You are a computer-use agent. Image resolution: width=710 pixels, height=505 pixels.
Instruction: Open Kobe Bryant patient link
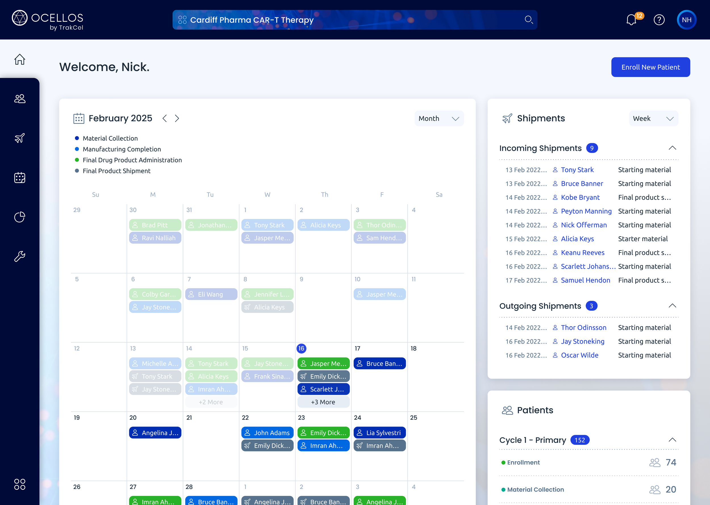point(580,197)
